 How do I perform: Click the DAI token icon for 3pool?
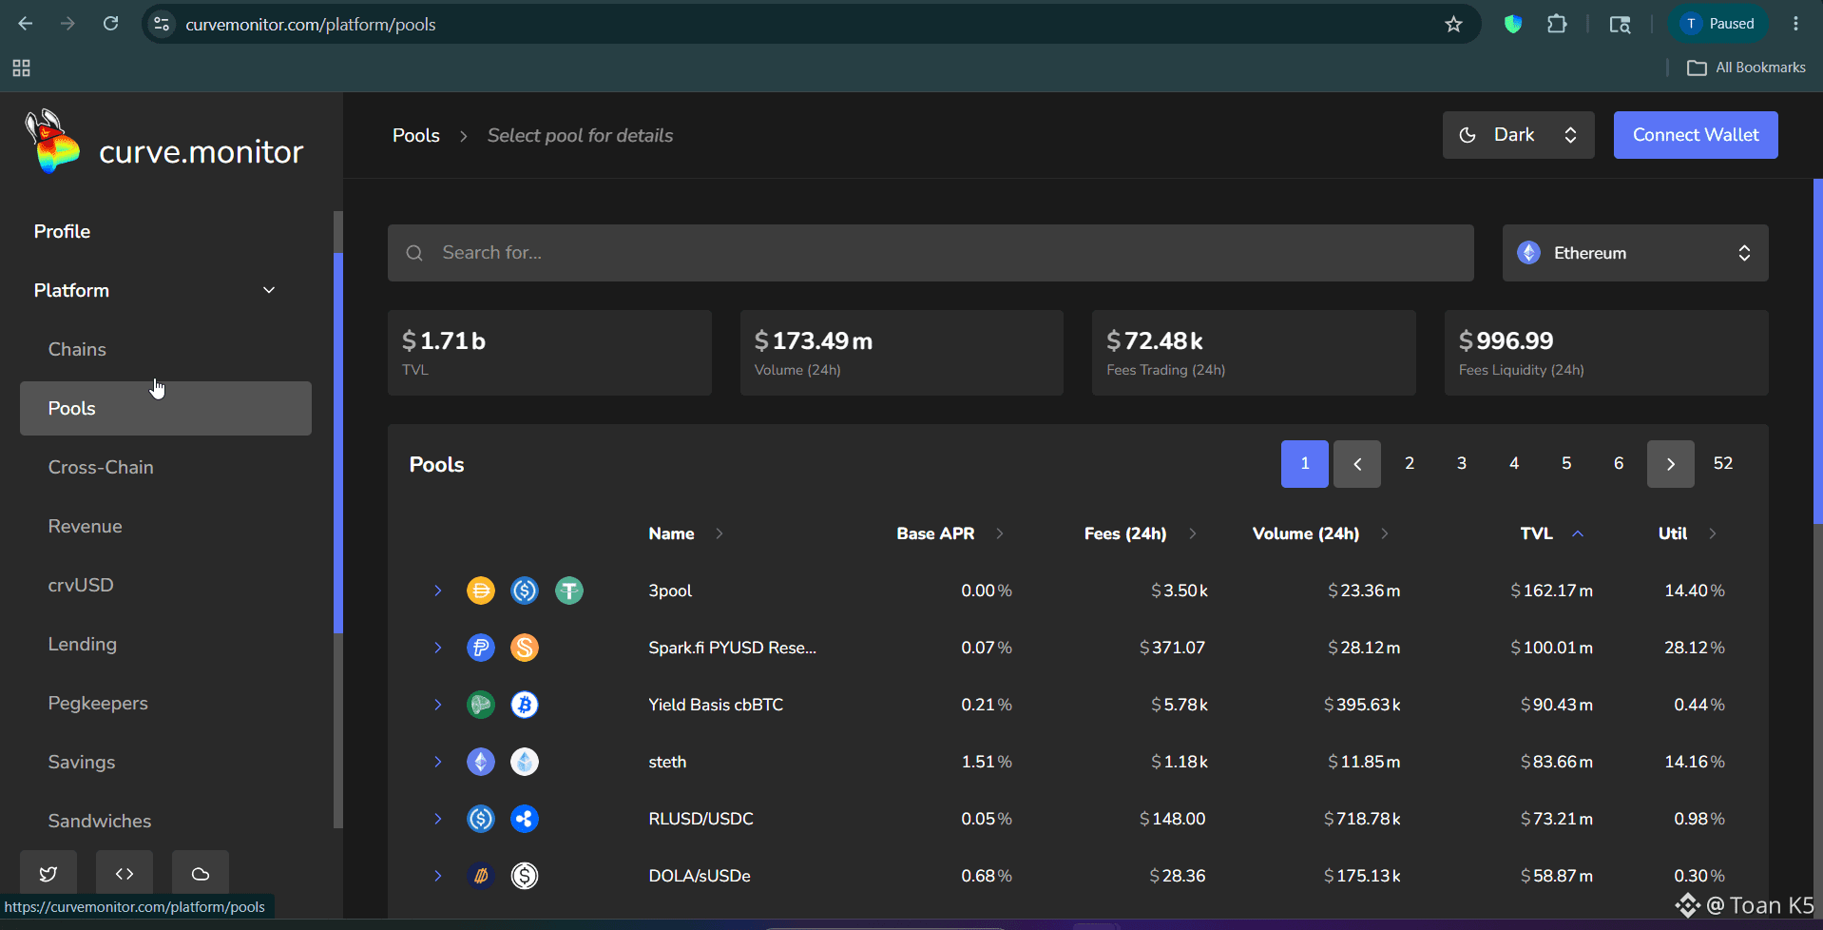pyautogui.click(x=481, y=591)
